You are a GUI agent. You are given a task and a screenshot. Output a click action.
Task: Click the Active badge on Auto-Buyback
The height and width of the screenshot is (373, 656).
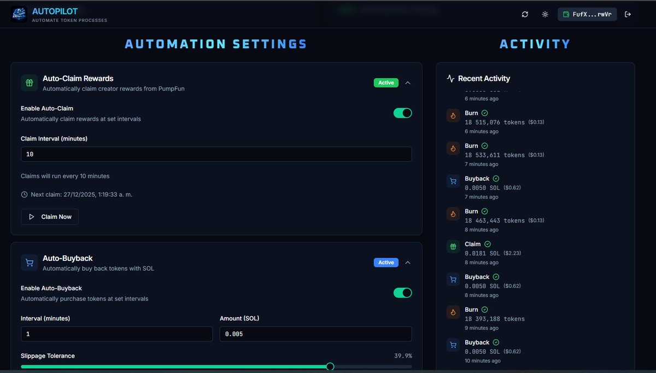(386, 262)
